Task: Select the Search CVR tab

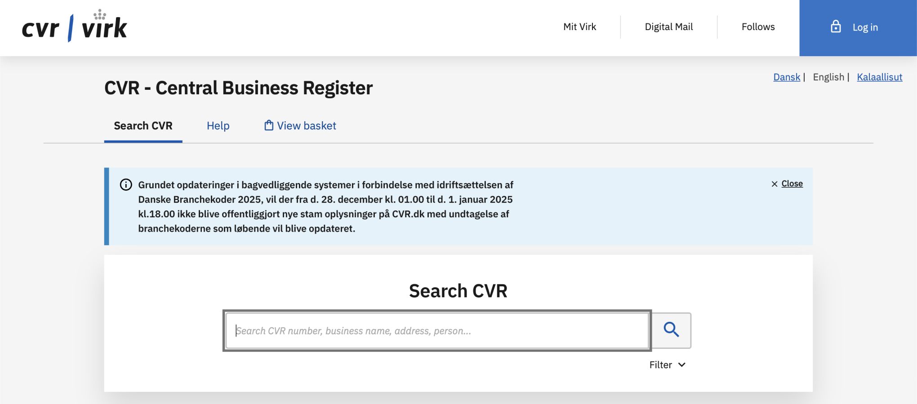Action: click(143, 126)
